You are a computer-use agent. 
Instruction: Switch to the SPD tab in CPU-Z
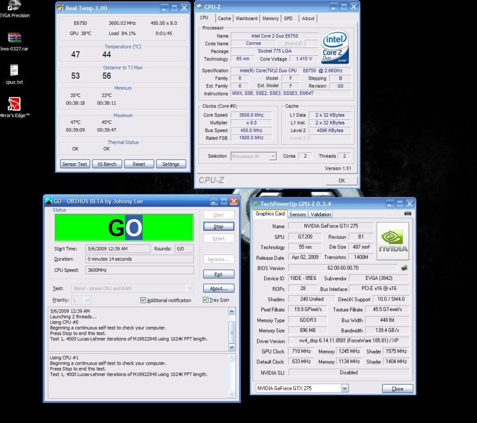point(288,18)
